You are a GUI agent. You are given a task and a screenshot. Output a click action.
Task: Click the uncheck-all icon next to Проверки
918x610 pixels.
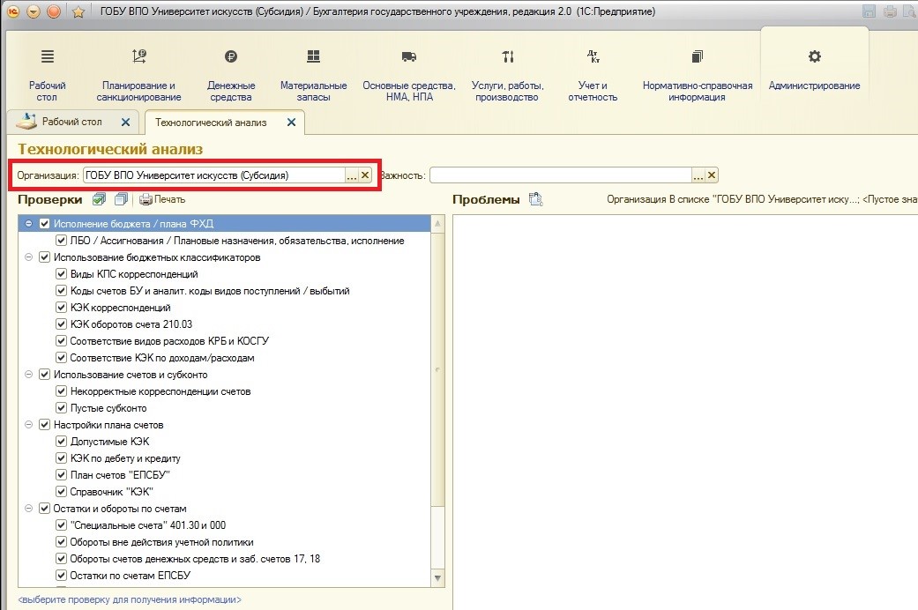[x=121, y=200]
